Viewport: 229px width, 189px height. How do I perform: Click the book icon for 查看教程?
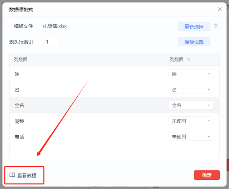click(12, 175)
